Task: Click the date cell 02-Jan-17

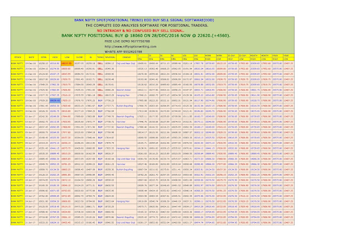Action: pos(30,117)
